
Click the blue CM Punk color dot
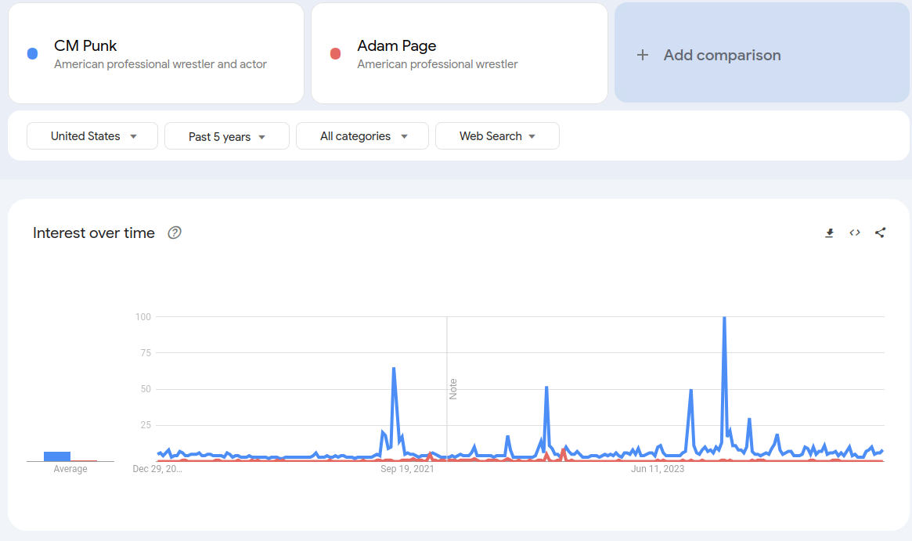click(32, 54)
